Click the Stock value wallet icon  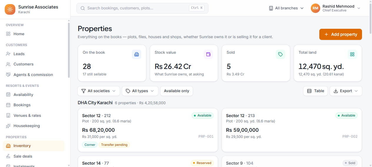208,54
